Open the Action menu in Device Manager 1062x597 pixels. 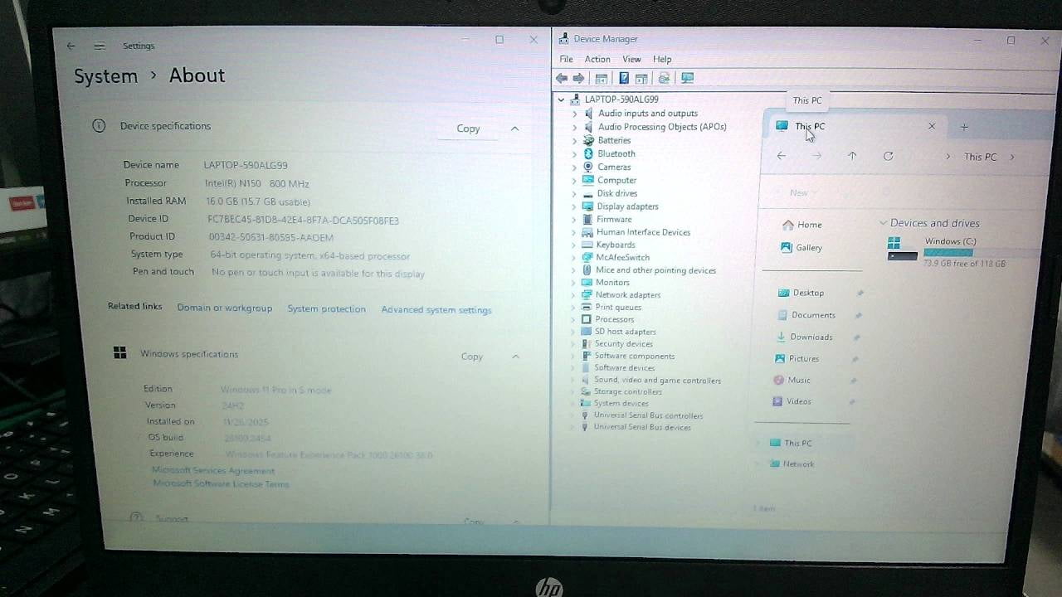(597, 59)
